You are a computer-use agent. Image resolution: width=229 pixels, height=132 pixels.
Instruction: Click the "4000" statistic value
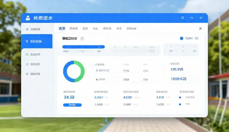point(127,97)
